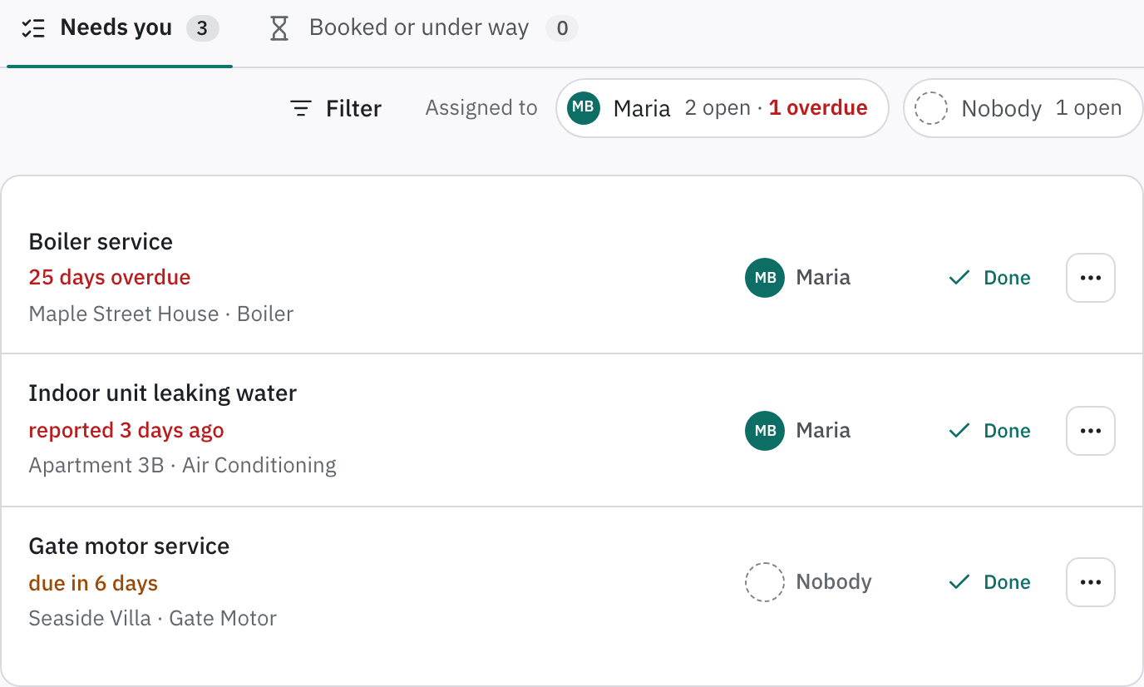Click the due in 6 days status
Viewport: 1144px width, 687px height.
coord(93,584)
